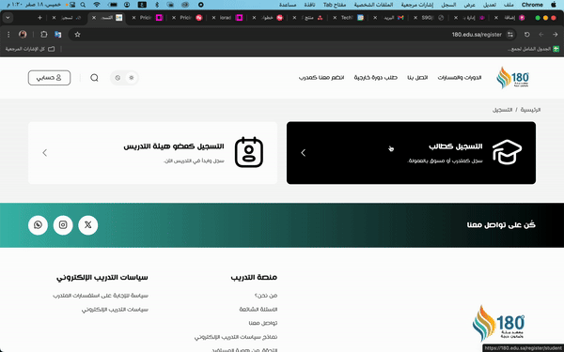Open the X (Twitter) social icon
The height and width of the screenshot is (352, 564).
(x=87, y=225)
